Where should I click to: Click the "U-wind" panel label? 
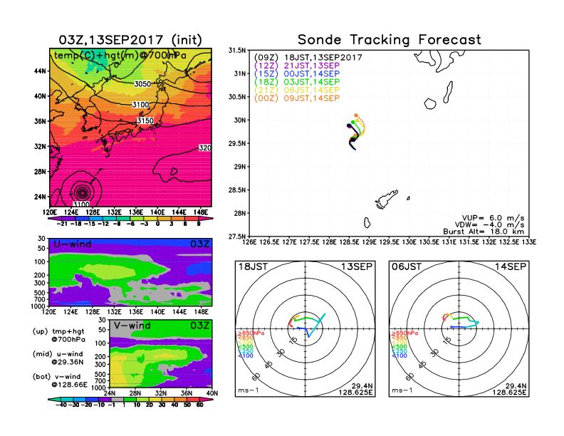pos(73,244)
